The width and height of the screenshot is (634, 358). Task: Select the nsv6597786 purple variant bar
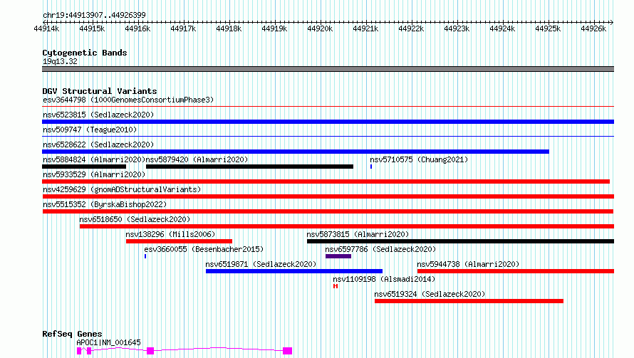pyautogui.click(x=338, y=256)
